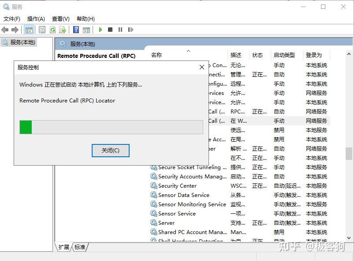Screen dimensions: 354x261
Task: Click the green service start progress bar
Action: pos(111,127)
